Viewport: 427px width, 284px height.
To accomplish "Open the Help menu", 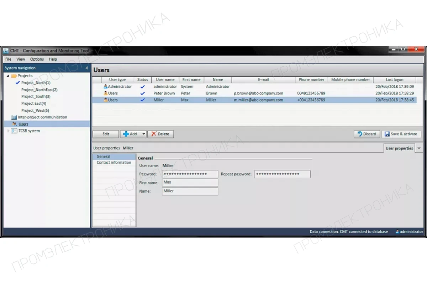I will (53, 59).
